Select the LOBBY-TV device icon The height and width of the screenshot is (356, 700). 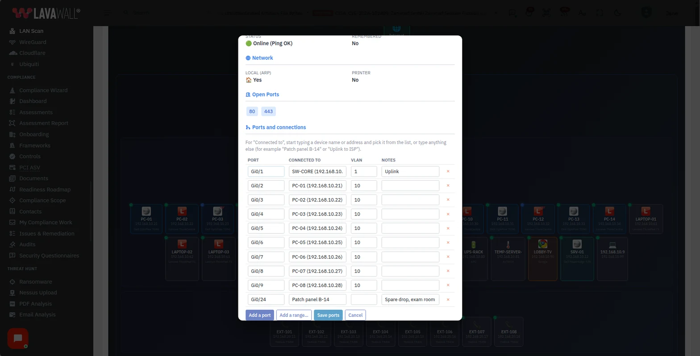(x=542, y=244)
